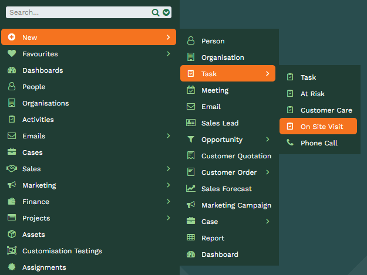Click the People person icon in sidebar
This screenshot has height=275, width=367.
click(x=12, y=86)
